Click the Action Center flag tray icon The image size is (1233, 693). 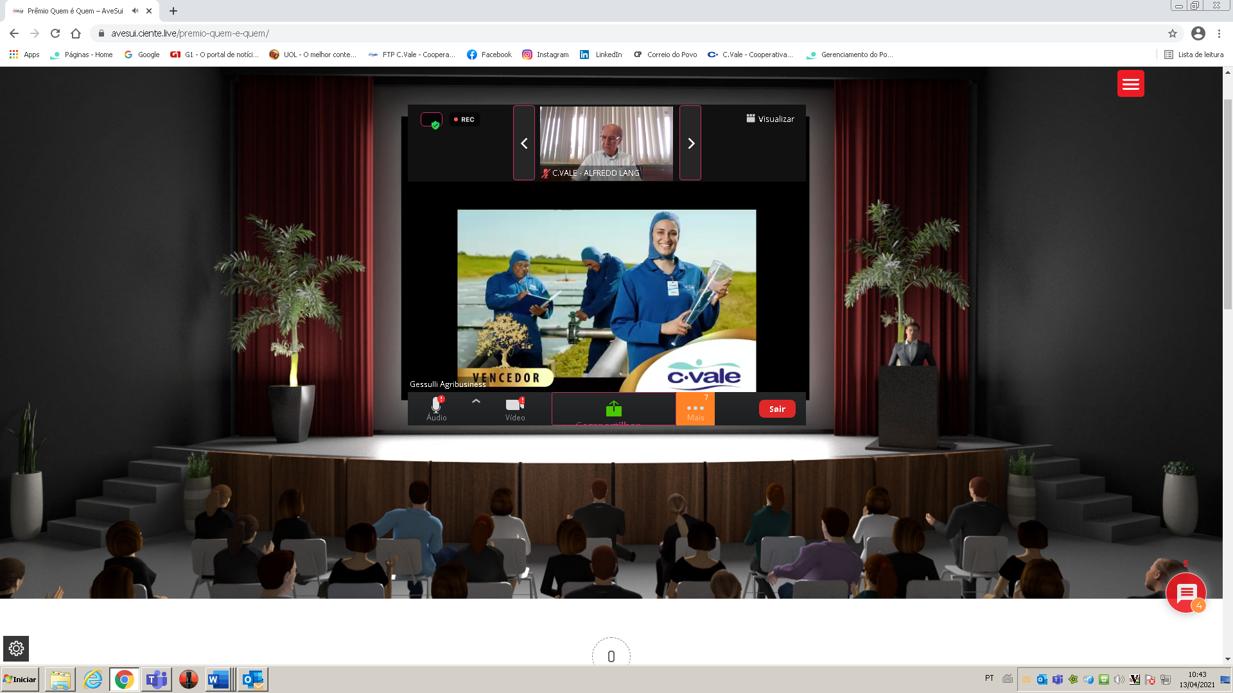pyautogui.click(x=1150, y=680)
